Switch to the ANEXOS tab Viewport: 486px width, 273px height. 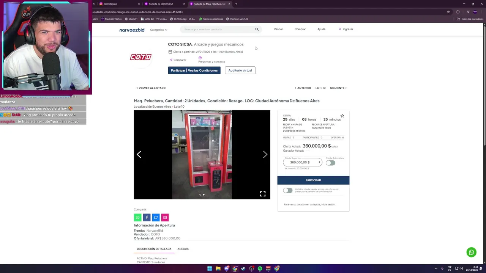183,249
